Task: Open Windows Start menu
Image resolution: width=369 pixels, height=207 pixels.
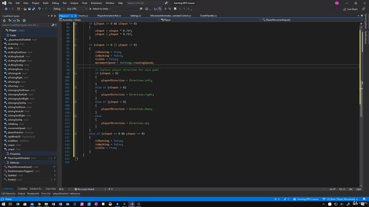Action: point(3,204)
